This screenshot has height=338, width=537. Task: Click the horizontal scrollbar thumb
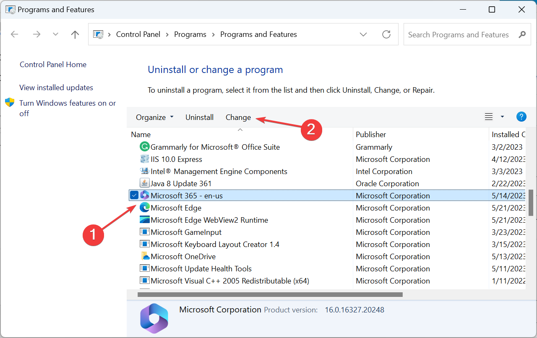[270, 294]
